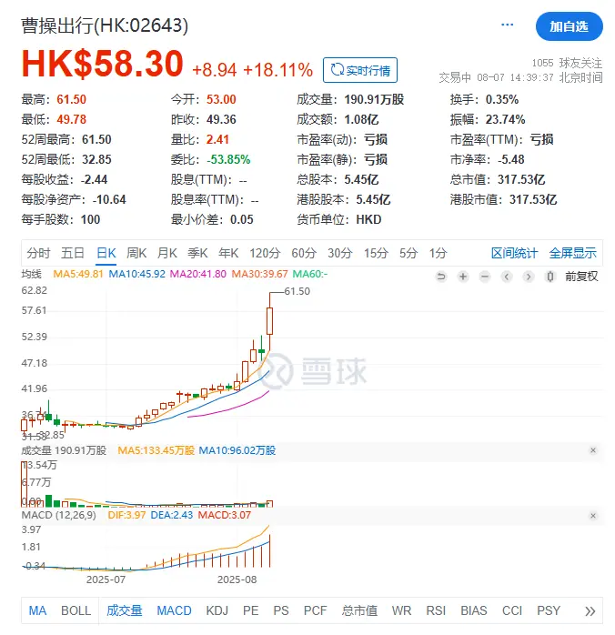
Task: Move chart left with the left chevron icon
Action: (507, 277)
